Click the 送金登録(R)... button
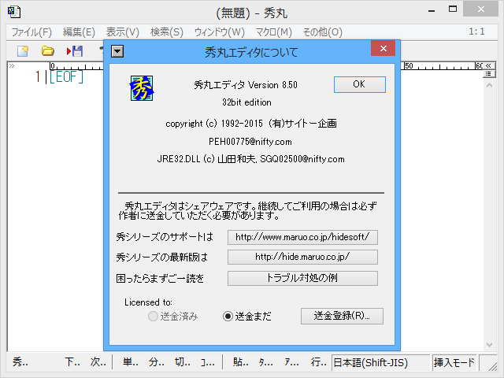504x378 pixels. point(342,316)
